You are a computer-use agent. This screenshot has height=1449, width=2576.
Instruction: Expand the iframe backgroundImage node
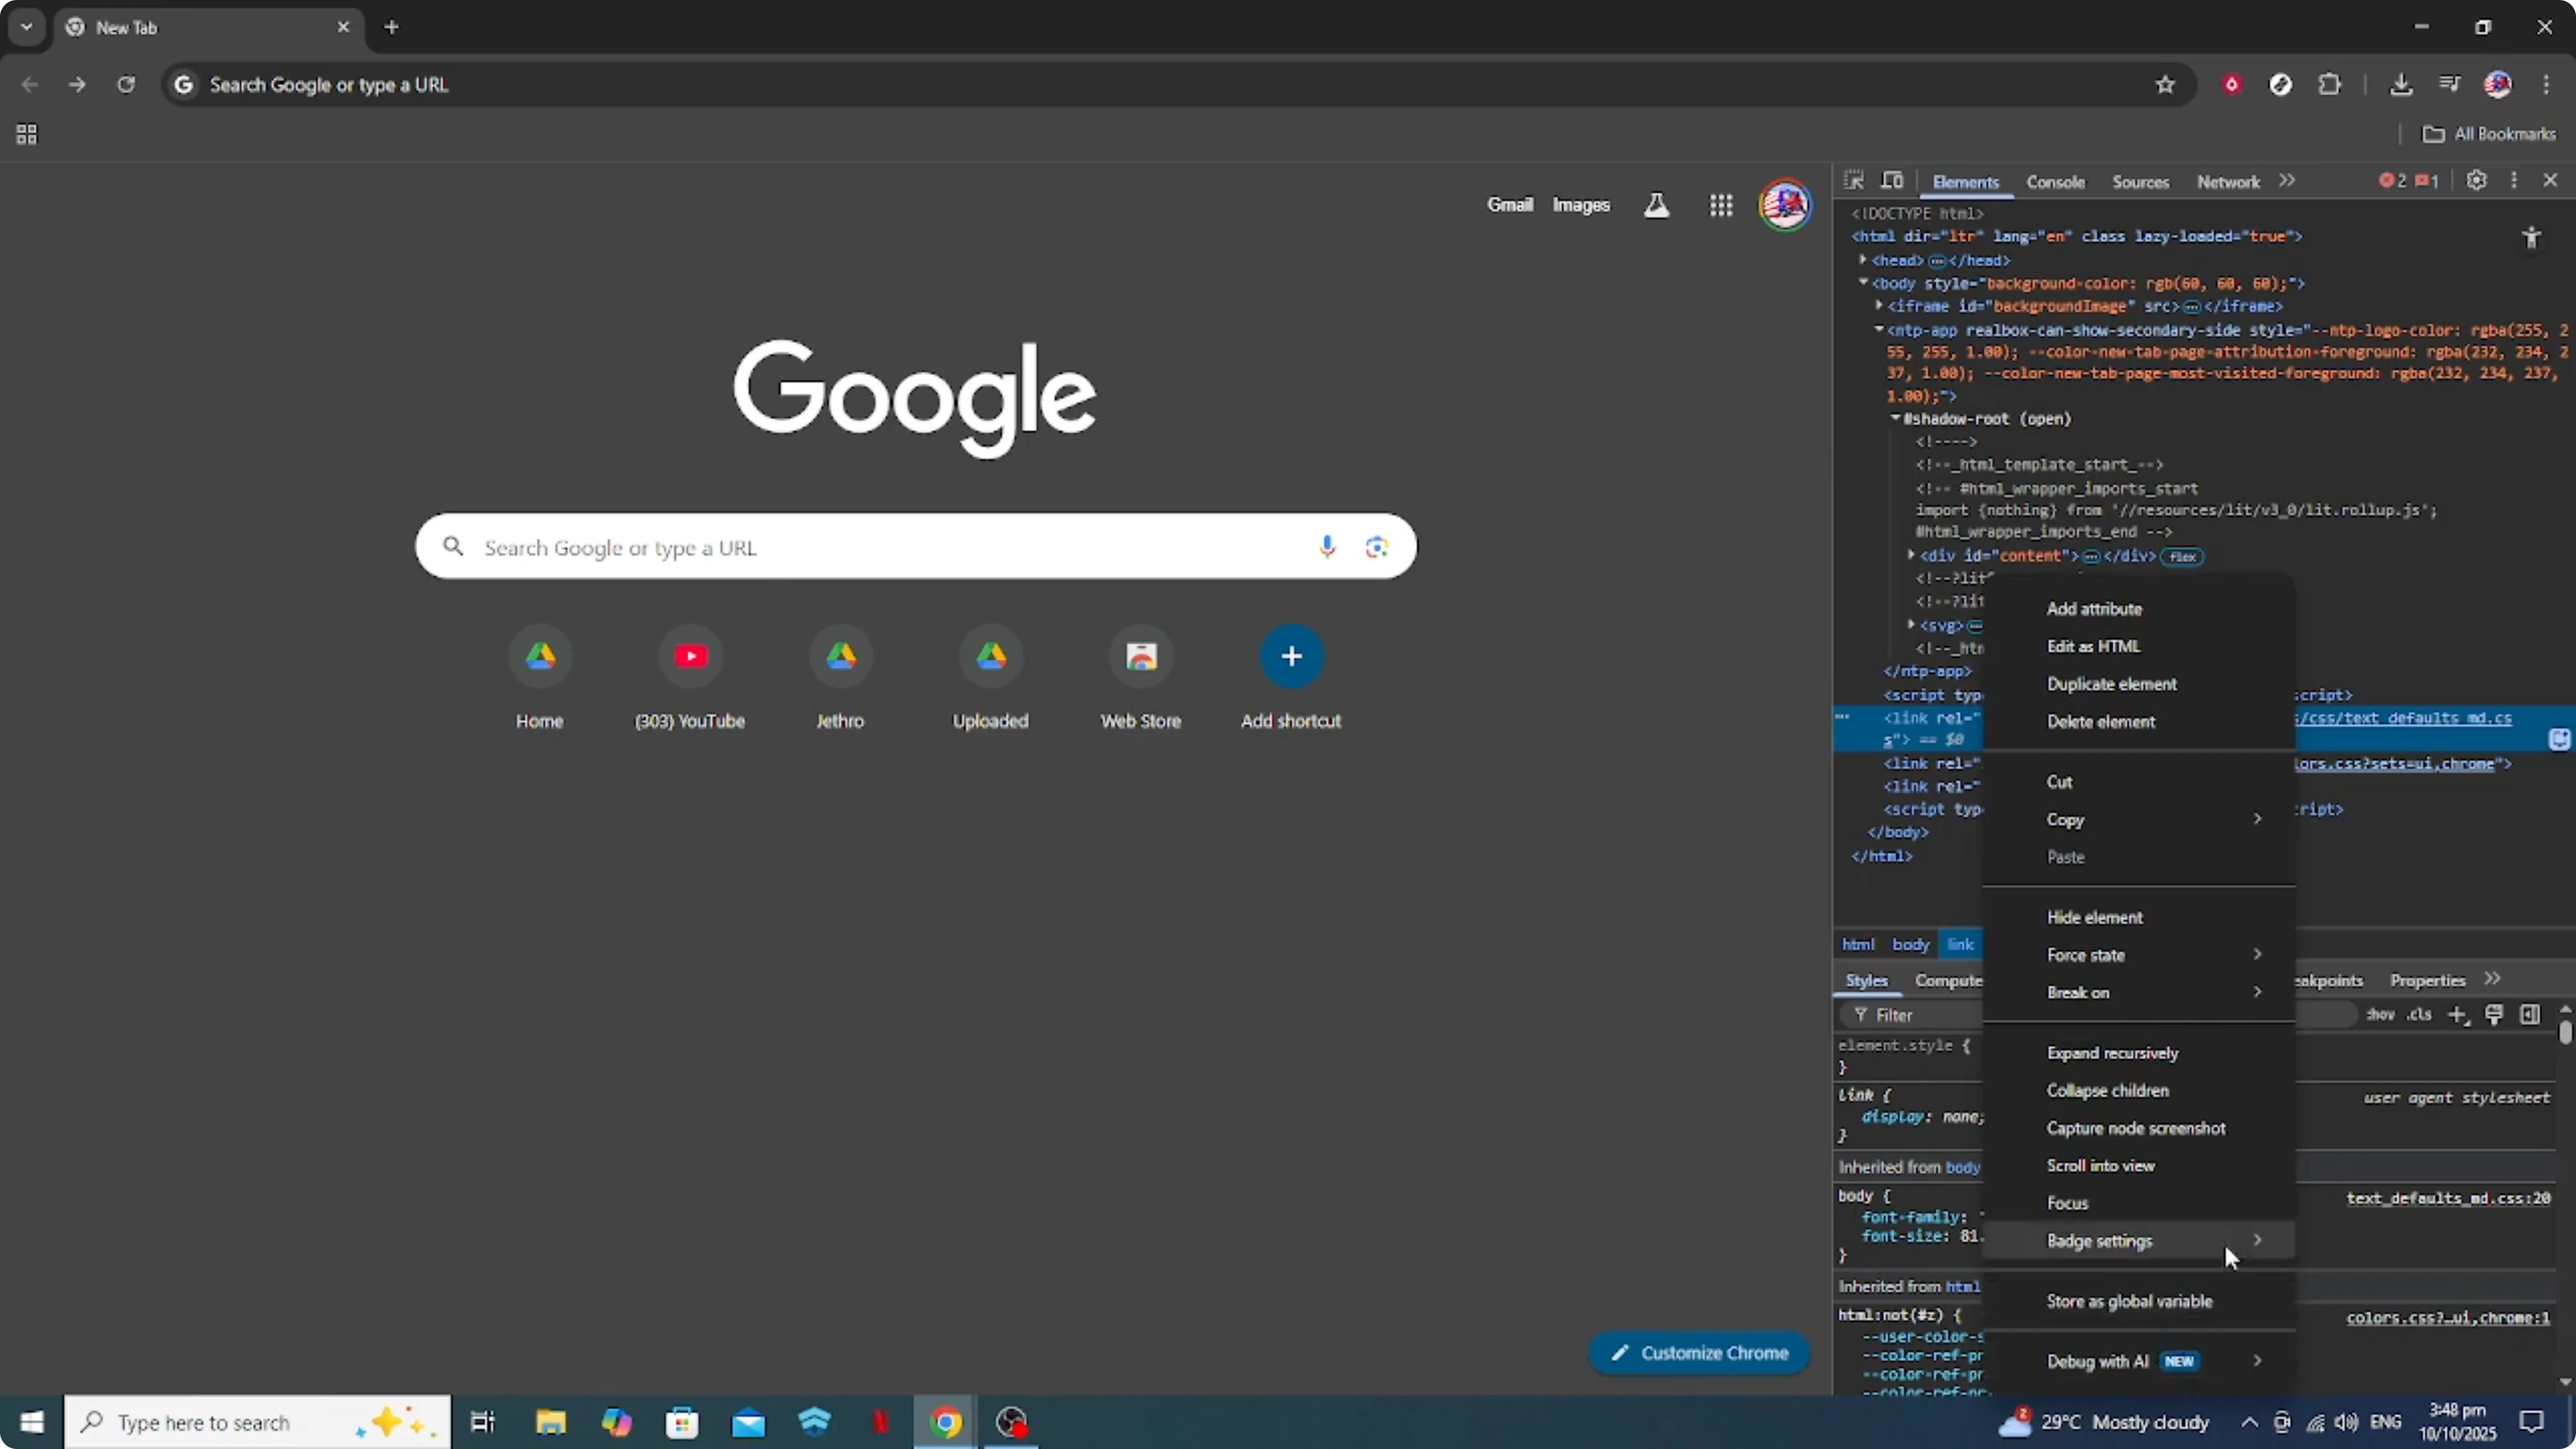pos(1879,306)
